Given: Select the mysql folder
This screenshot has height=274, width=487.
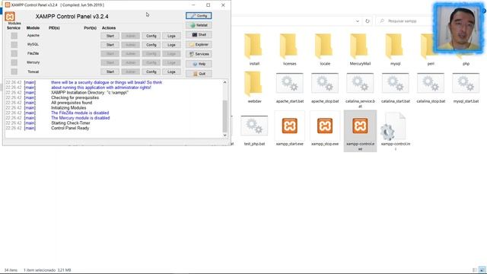Looking at the screenshot, I should click(396, 49).
